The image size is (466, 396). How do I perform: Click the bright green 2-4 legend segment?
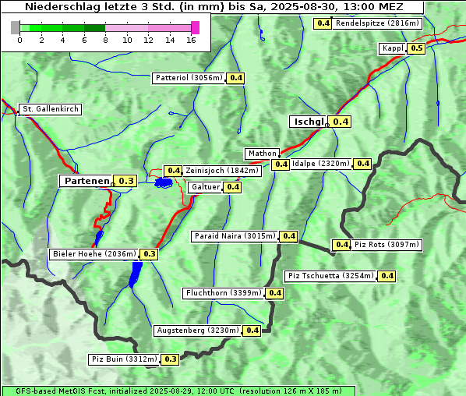(51, 28)
